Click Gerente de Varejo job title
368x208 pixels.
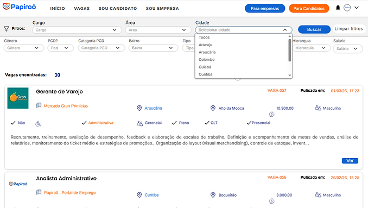point(59,92)
